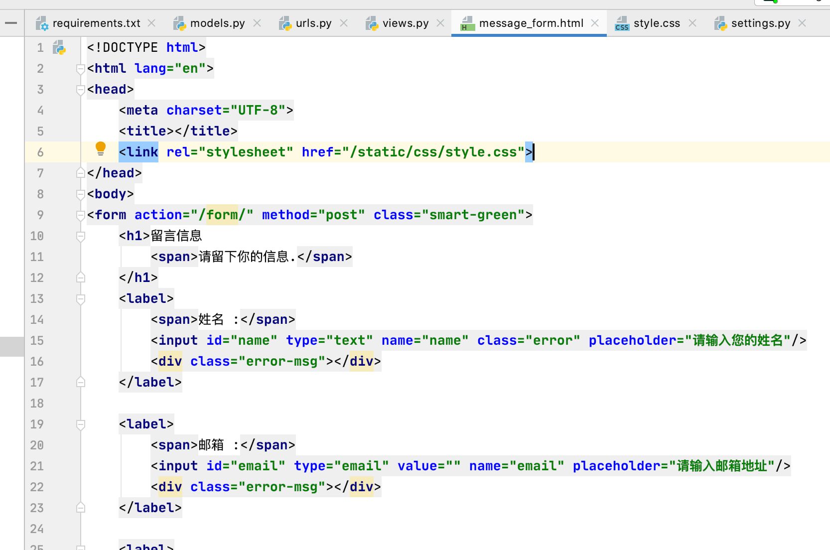Click the Python gutter icon on line 1
This screenshot has height=550, width=830.
(59, 47)
